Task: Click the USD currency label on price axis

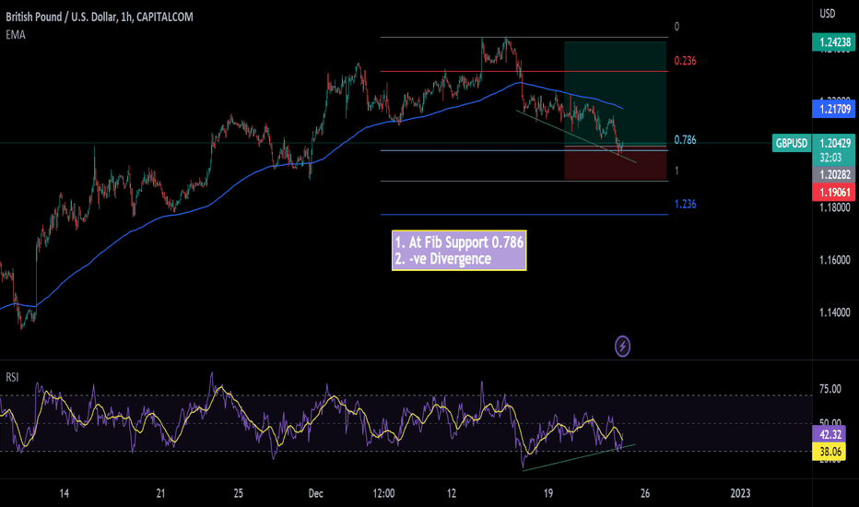Action: point(827,14)
